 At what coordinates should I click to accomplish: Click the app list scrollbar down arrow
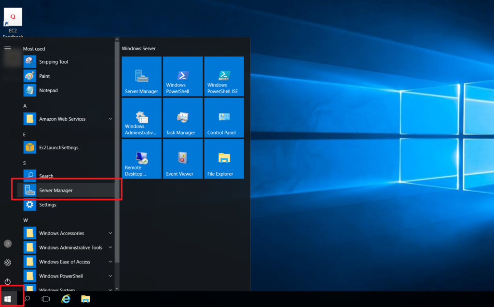click(117, 288)
